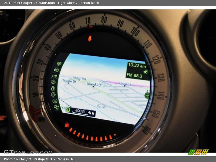Tap the green arrow circle at map right edge

(x=147, y=95)
